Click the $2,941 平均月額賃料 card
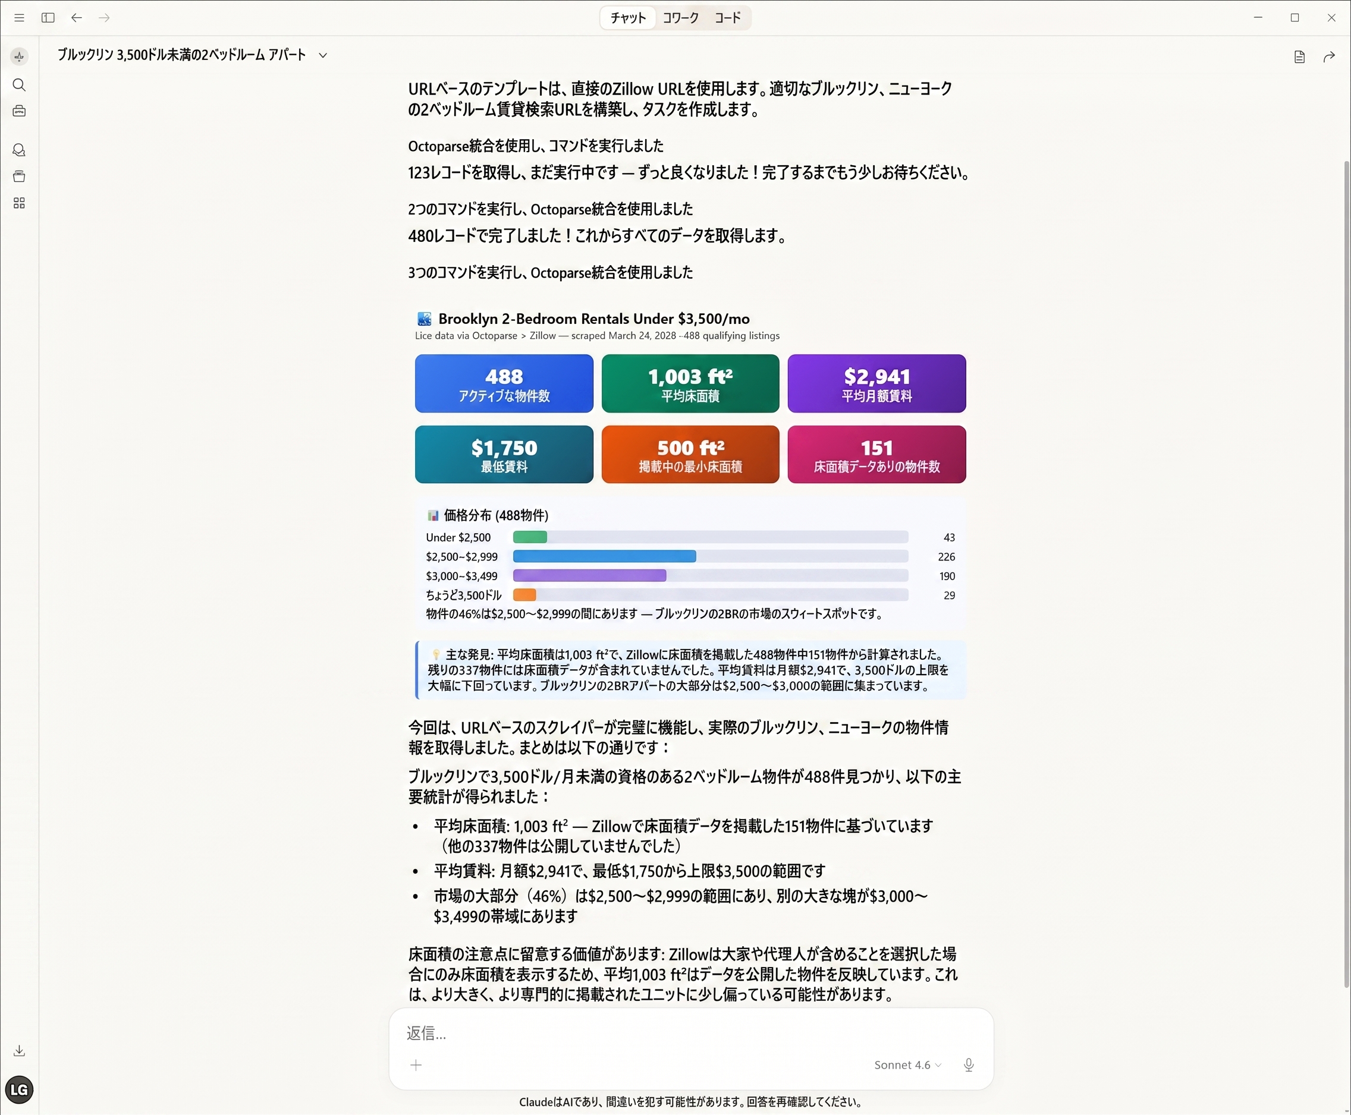Screen dimensions: 1351x1115 877,383
